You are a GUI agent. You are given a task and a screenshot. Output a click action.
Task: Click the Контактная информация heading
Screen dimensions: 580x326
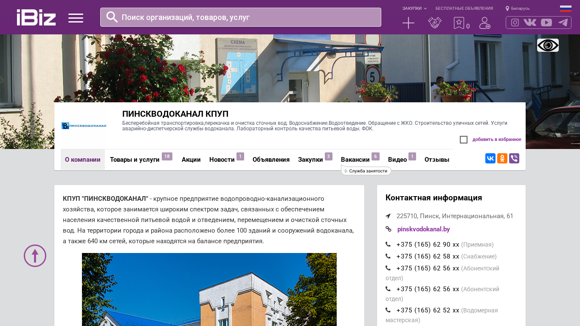tap(434, 198)
